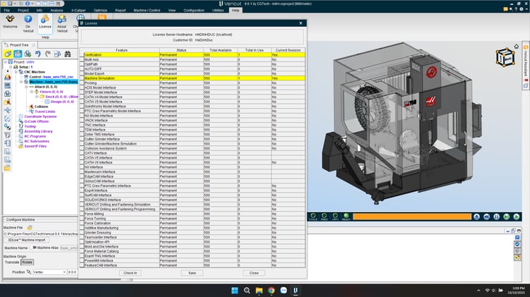Viewport: 530px width, 297px height.
Task: Click the OPTI status light indicator
Action: click(x=335, y=217)
